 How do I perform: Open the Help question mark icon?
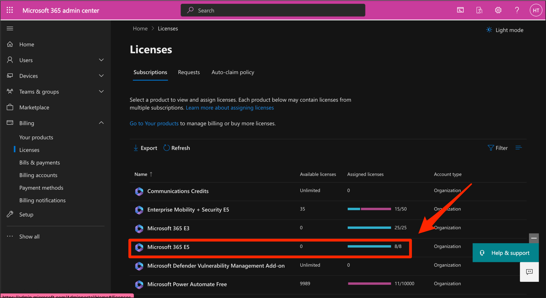(517, 10)
